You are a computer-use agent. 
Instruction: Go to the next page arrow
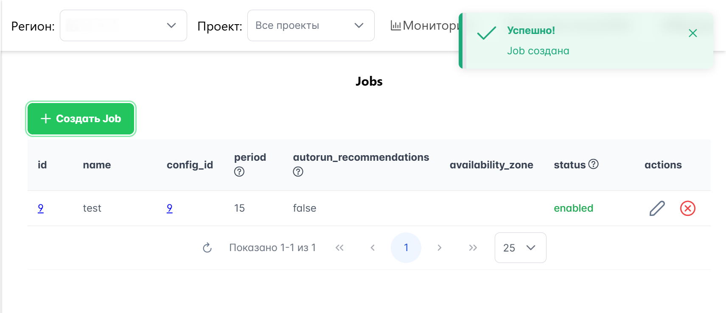[440, 248]
